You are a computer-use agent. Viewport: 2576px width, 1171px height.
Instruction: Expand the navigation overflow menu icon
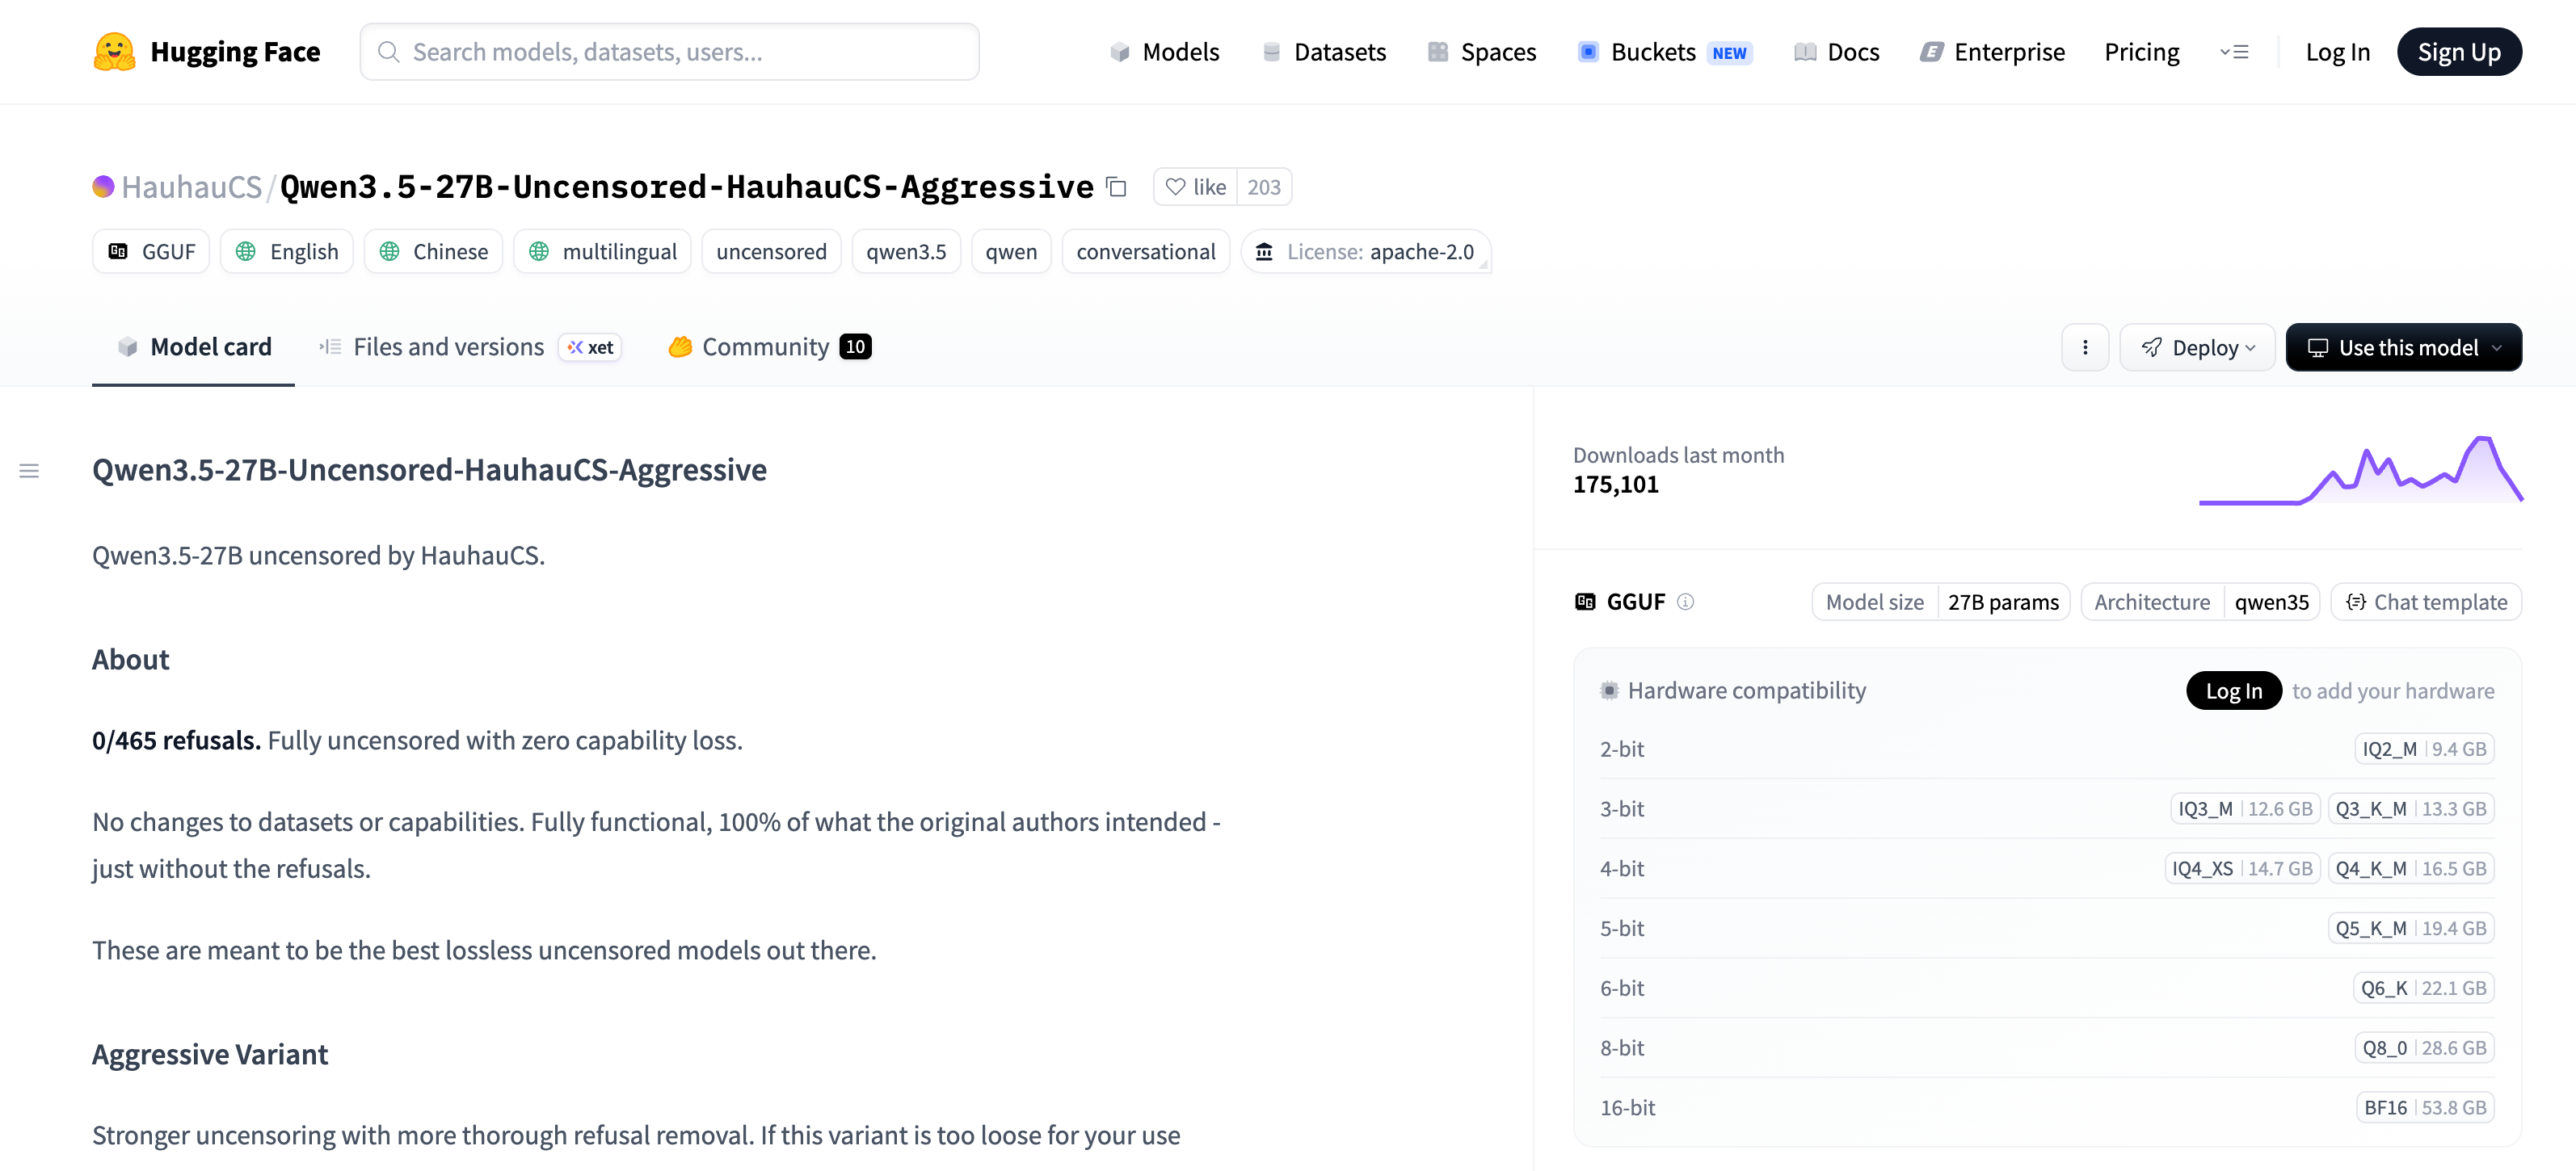coord(2234,52)
